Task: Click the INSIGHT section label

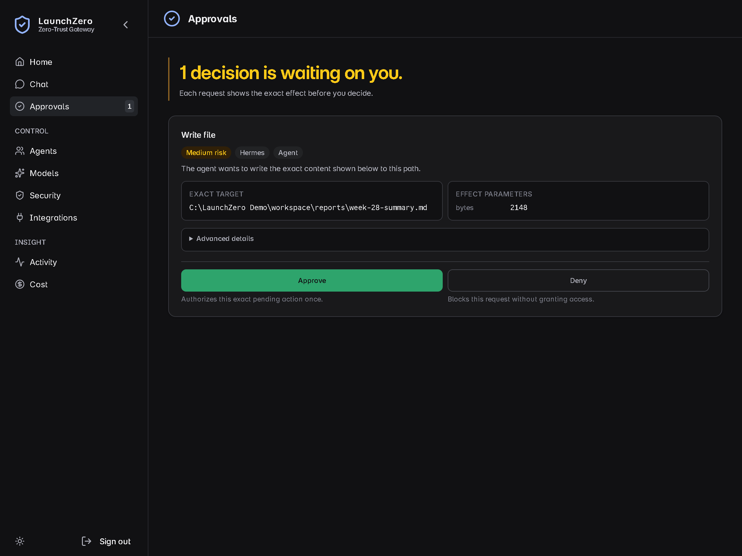Action: click(30, 242)
